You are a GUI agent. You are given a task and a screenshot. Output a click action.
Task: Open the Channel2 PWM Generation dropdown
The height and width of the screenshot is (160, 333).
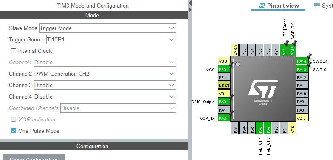104,74
